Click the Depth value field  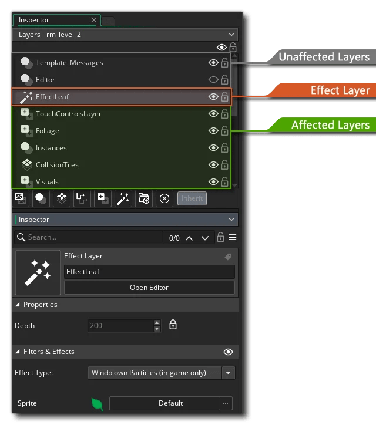(120, 326)
